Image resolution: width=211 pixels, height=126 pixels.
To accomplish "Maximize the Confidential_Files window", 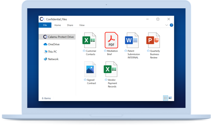I will click(x=158, y=19).
